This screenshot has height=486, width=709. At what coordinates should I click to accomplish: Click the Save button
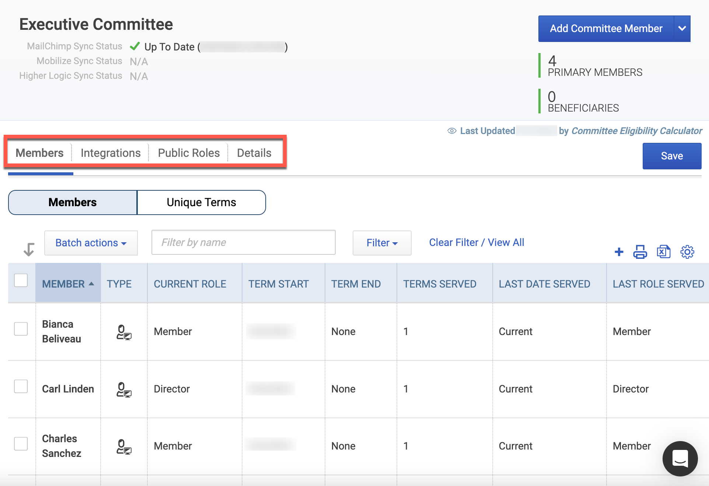tap(672, 156)
